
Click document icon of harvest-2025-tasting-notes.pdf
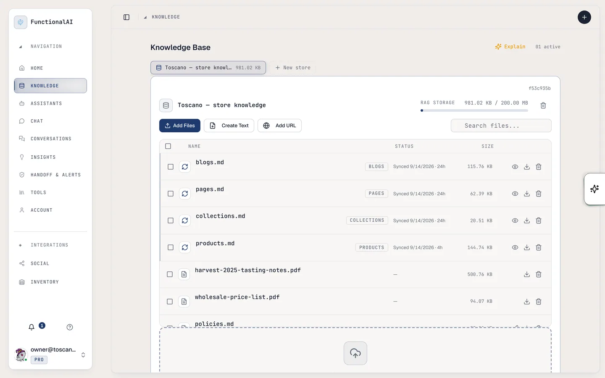184,274
